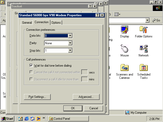Open the address bar dropdown arrow
Image resolution: width=163 pixels, height=122 pixels.
[147, 20]
